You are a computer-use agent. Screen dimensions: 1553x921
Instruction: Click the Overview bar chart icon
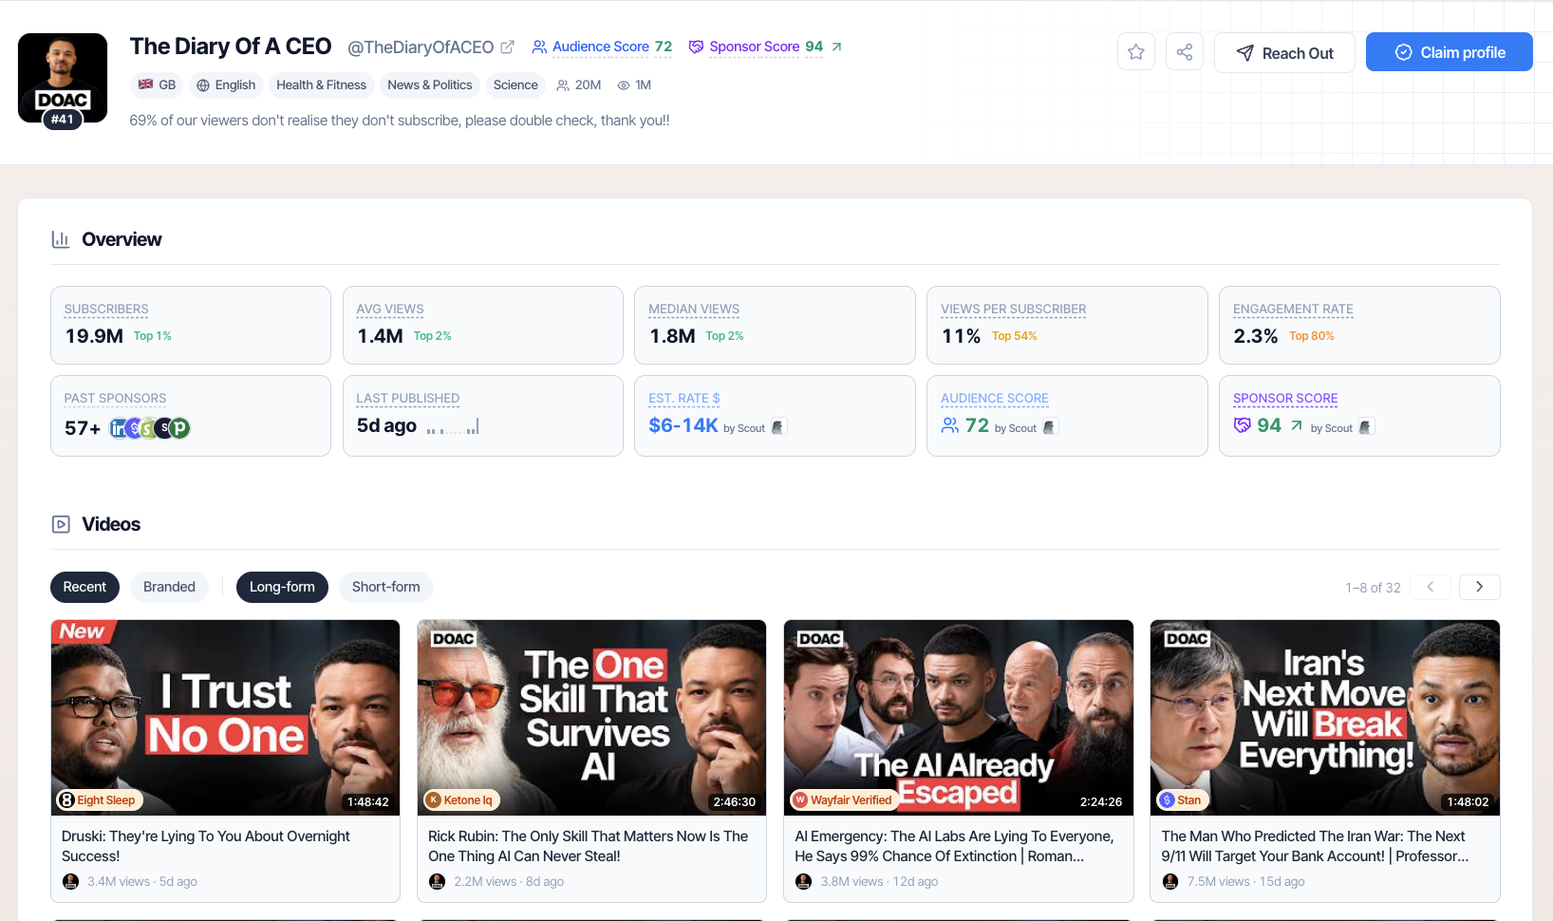61,239
